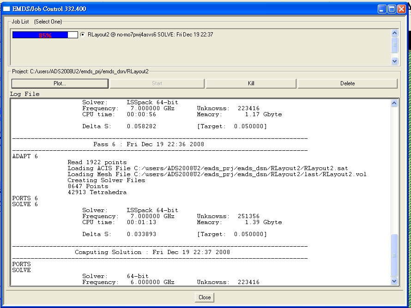The height and width of the screenshot is (308, 411).
Task: Click the '8647 Points' log line
Action: (88, 186)
